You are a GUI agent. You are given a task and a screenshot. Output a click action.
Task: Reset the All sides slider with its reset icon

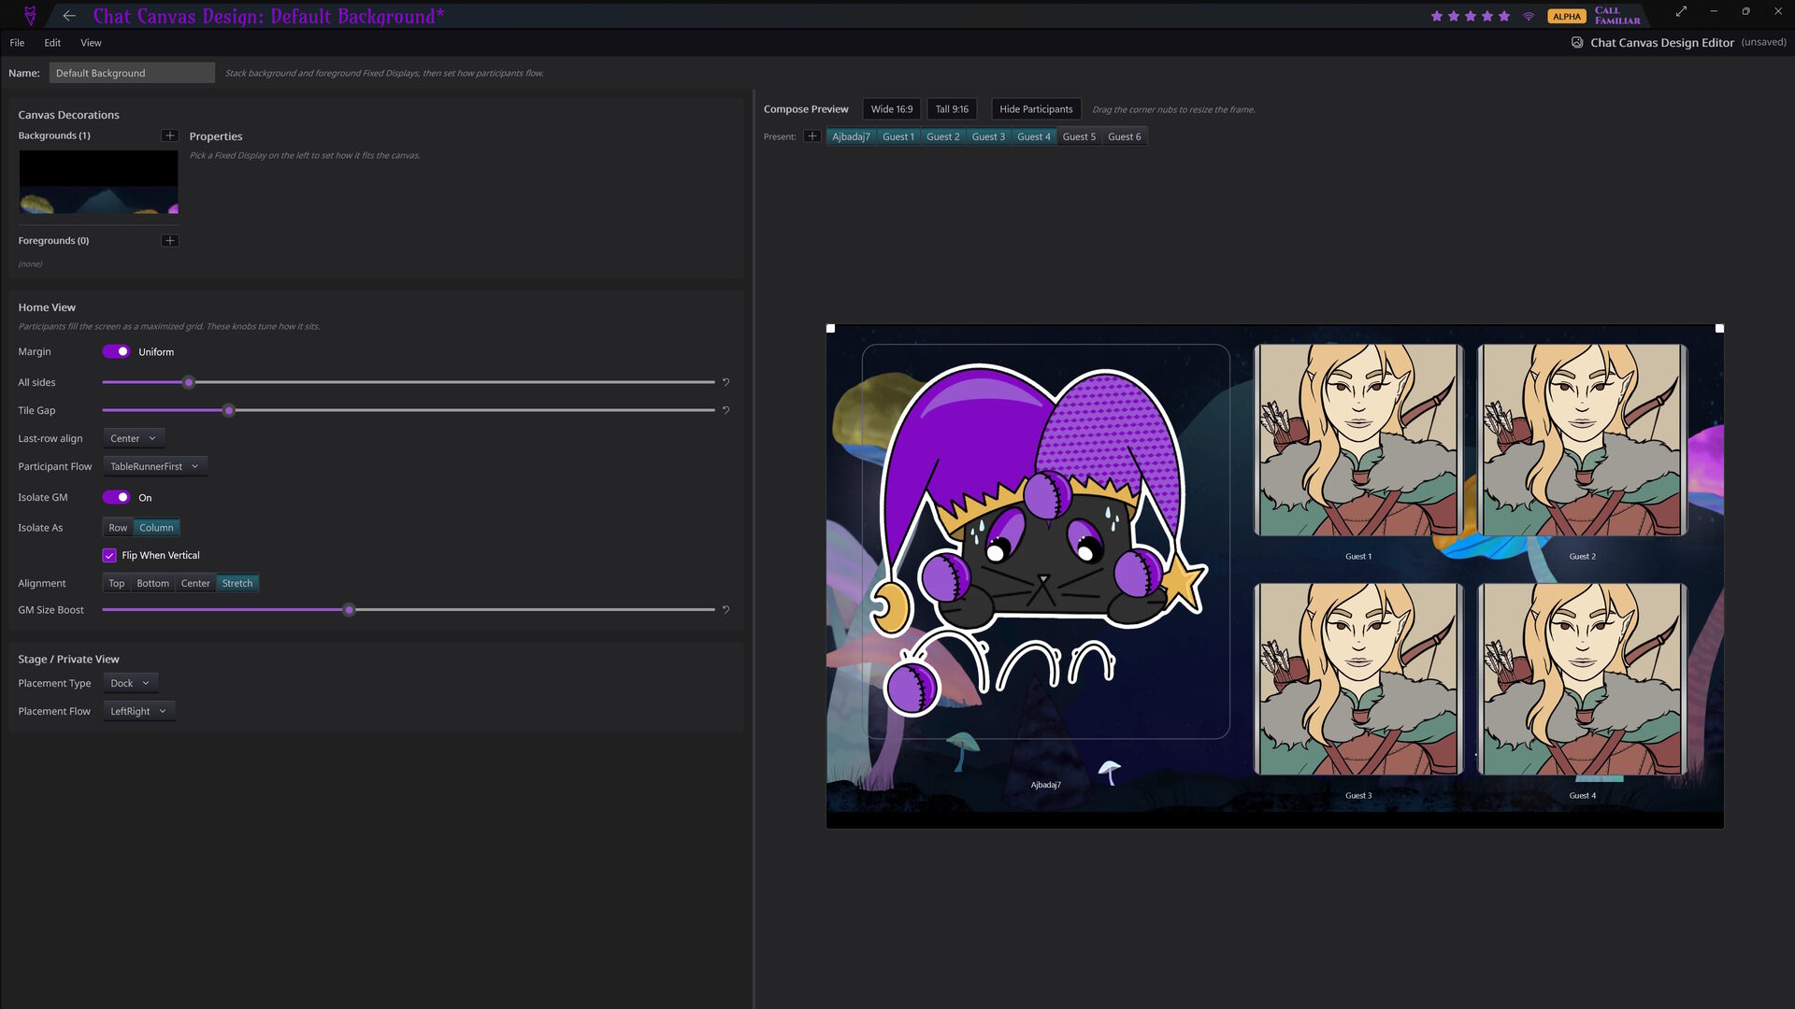(725, 382)
